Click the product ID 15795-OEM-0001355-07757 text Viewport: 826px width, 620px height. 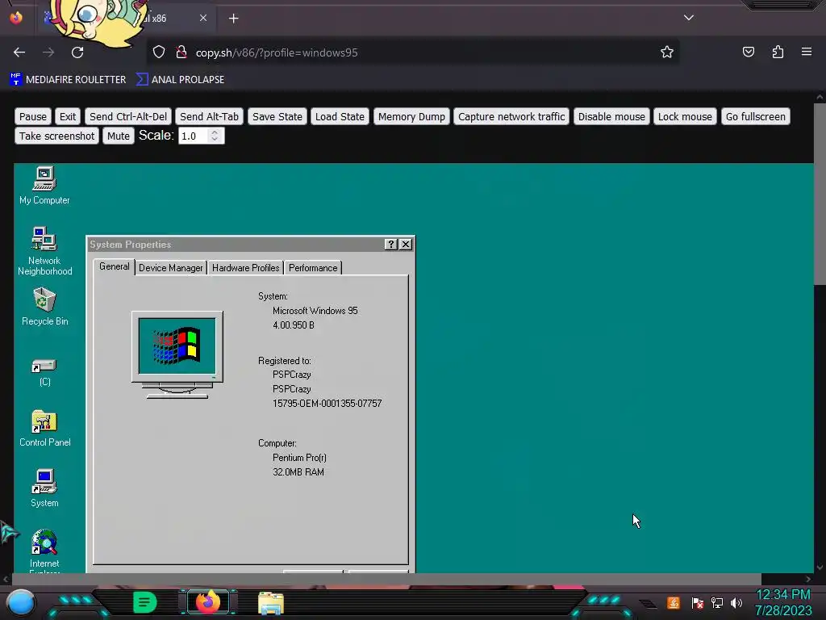point(327,404)
